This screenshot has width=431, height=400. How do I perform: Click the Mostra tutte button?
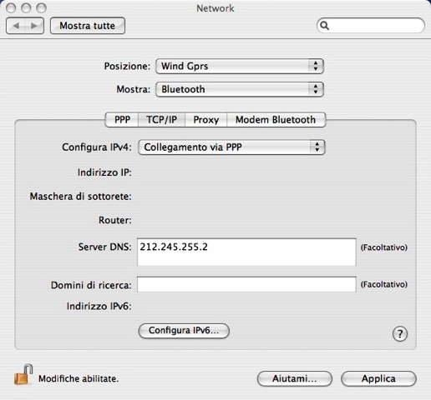point(88,26)
